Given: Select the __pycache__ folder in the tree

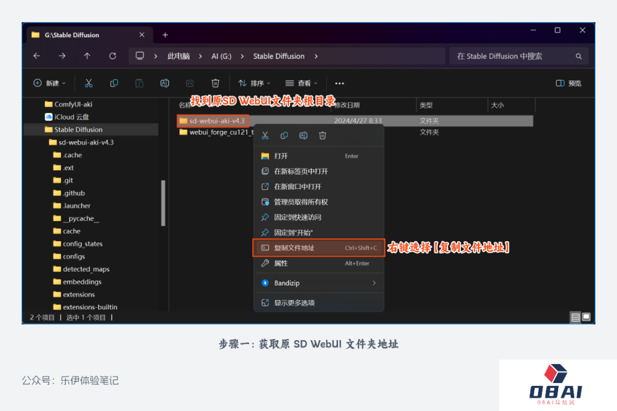Looking at the screenshot, I should point(76,218).
